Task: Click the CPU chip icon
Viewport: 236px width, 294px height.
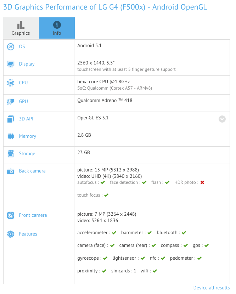Action: click(11, 83)
